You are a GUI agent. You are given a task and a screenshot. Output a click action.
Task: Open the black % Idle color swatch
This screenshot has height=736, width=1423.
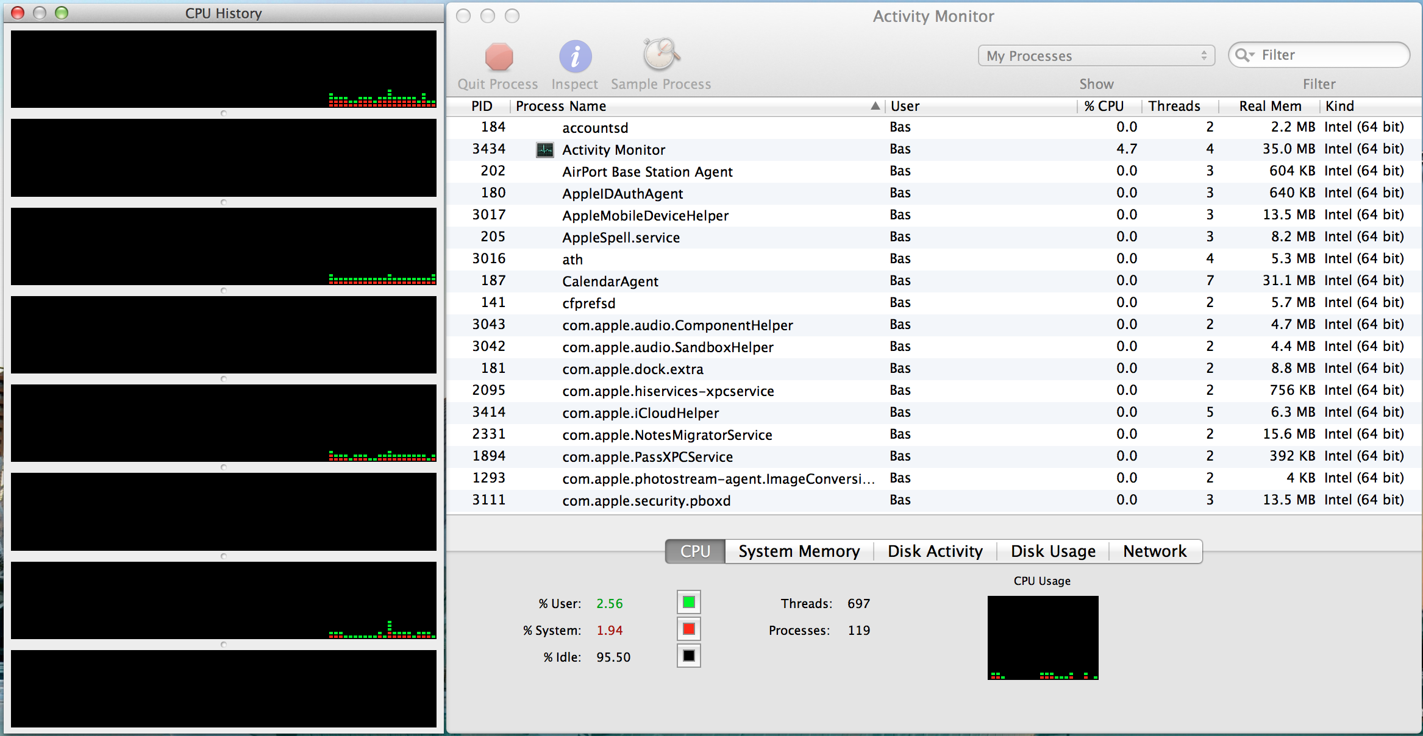pos(689,656)
